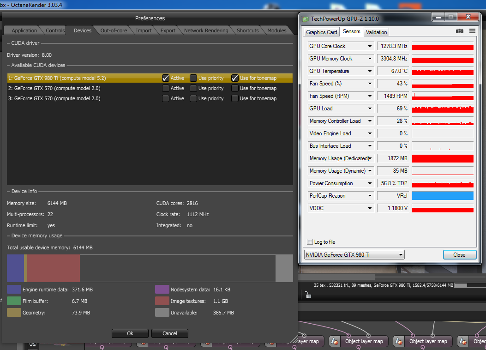Open the Network Rendering tab
Image resolution: width=486 pixels, height=350 pixels.
click(206, 30)
